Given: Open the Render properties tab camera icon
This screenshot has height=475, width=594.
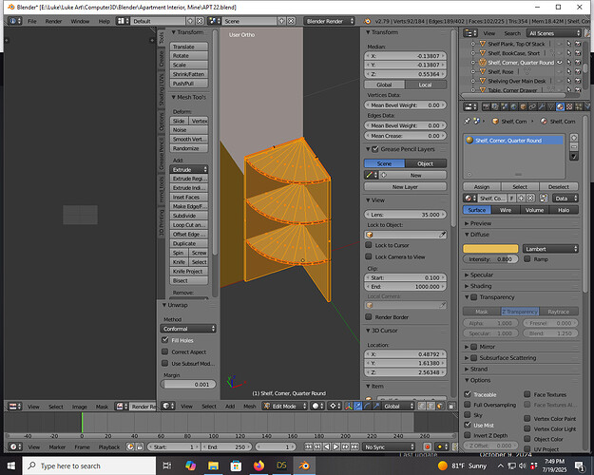Looking at the screenshot, I should (486, 106).
